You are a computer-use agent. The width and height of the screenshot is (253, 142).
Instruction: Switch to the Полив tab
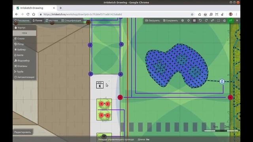[x=38, y=21]
